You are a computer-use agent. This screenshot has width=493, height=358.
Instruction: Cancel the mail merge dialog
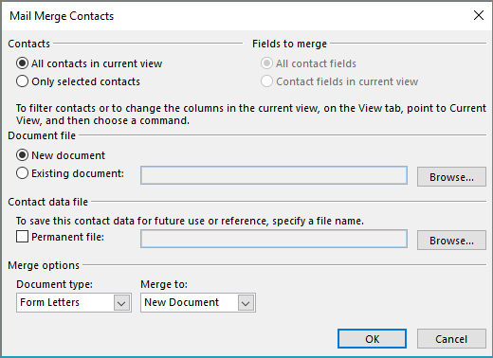(x=451, y=339)
